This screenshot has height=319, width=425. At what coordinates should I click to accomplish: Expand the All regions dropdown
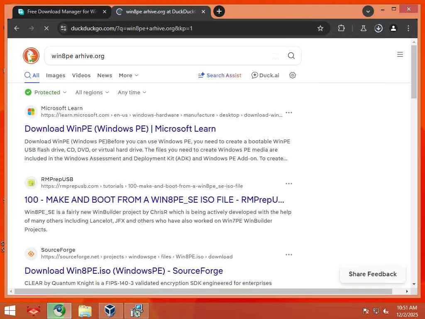(92, 92)
